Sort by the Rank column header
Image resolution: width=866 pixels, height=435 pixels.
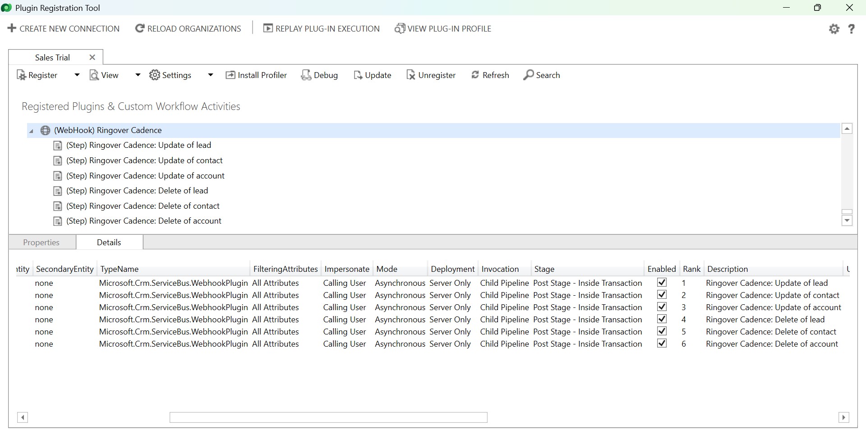coord(691,269)
